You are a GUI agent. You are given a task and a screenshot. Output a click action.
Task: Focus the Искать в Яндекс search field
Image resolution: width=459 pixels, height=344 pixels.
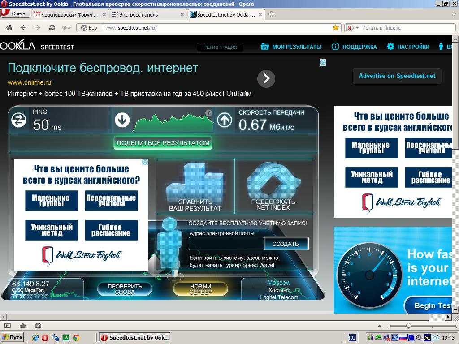408,28
